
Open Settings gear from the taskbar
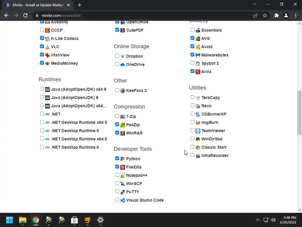(100, 220)
